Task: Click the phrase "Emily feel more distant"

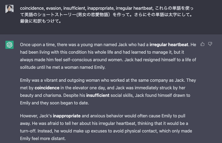Action: (43, 138)
